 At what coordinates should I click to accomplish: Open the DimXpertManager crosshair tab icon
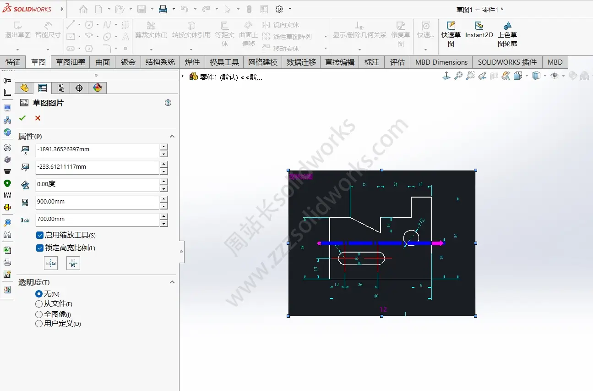79,88
